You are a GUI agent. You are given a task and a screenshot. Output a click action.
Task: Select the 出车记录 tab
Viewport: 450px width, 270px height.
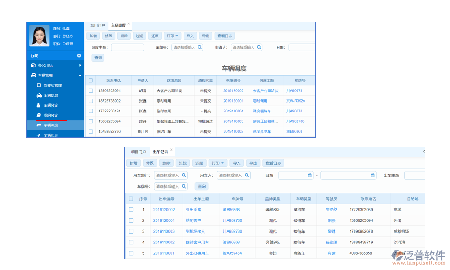[x=160, y=152]
